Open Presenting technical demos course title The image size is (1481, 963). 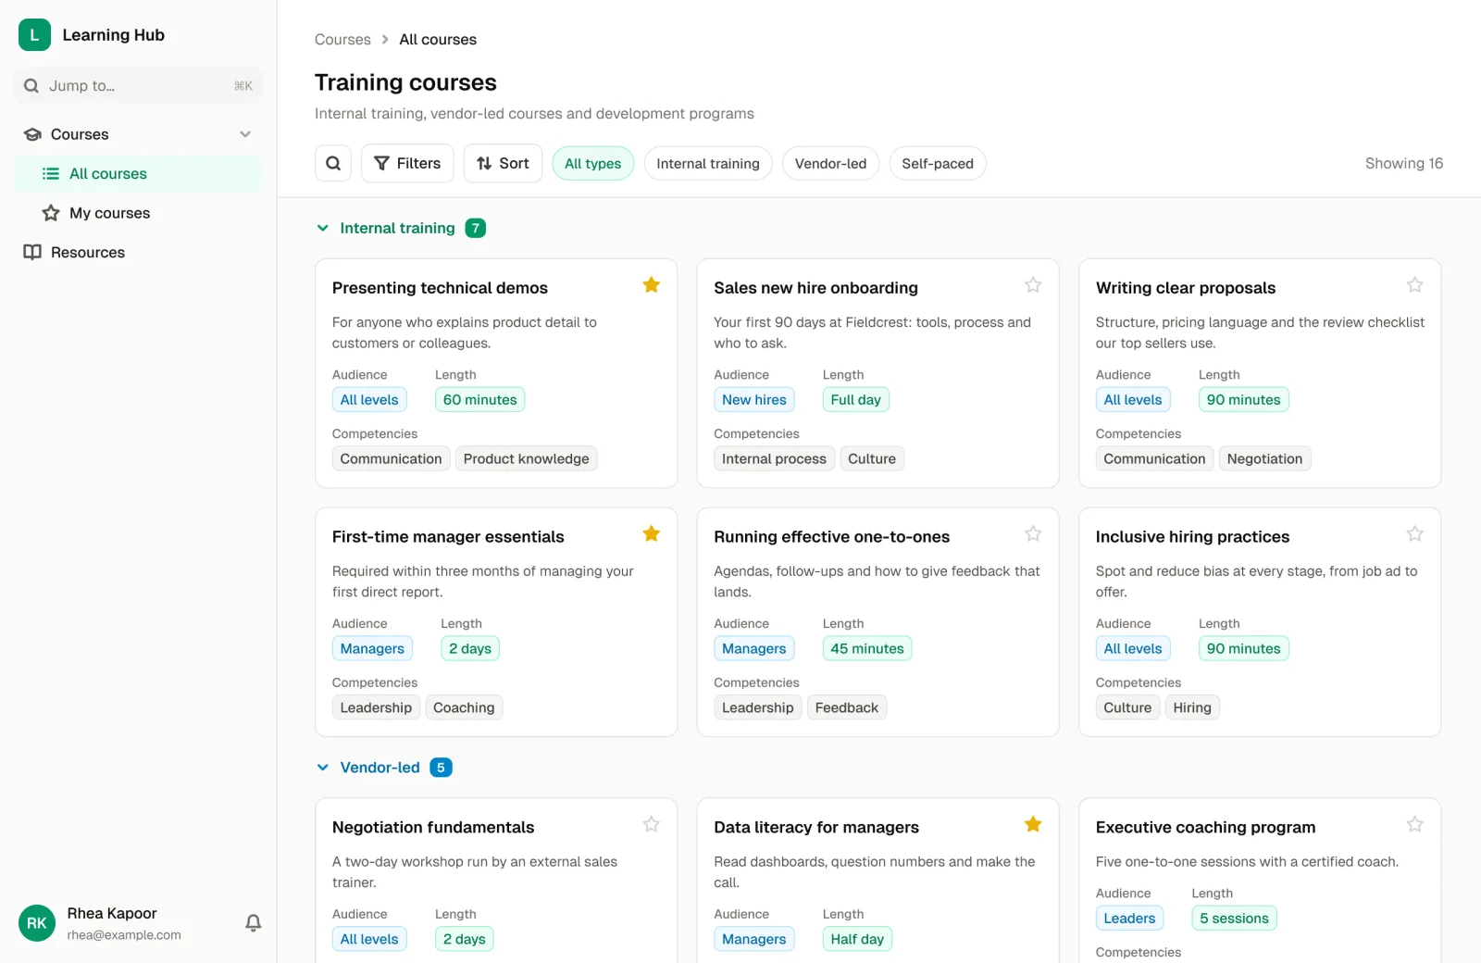pos(440,288)
